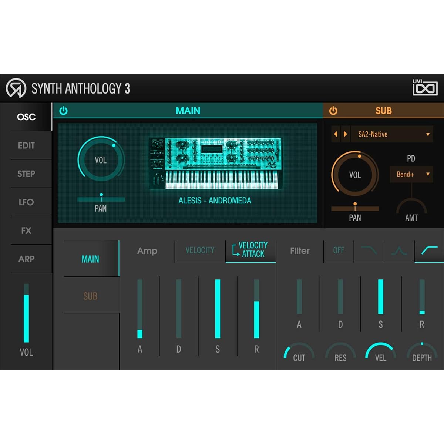Click the SUB oscillator section header
444x444 pixels.
coord(384,111)
